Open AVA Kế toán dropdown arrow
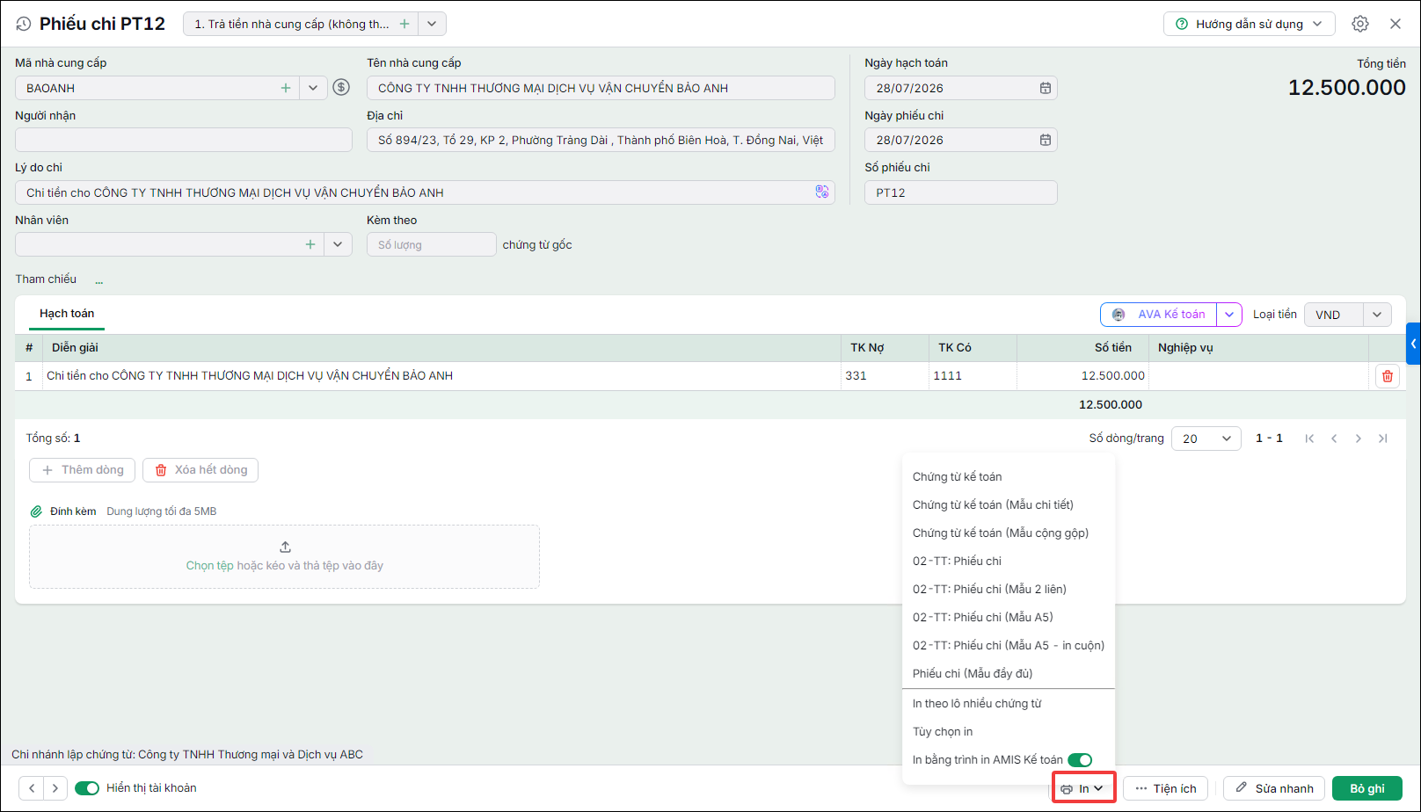The image size is (1421, 812). coord(1229,315)
